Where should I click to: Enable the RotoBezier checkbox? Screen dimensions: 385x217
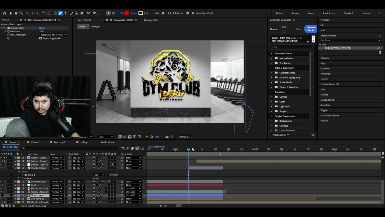click(169, 13)
